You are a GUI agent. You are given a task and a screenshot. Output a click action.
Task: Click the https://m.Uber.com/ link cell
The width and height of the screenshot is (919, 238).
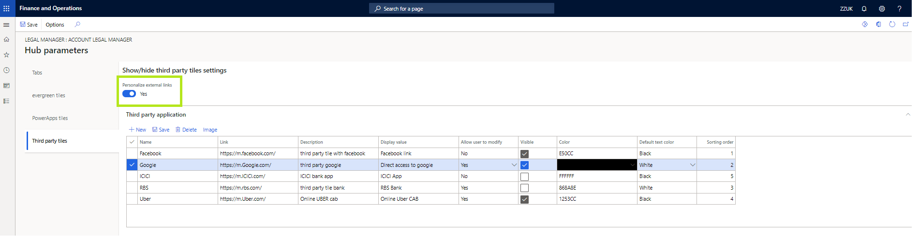(x=258, y=199)
